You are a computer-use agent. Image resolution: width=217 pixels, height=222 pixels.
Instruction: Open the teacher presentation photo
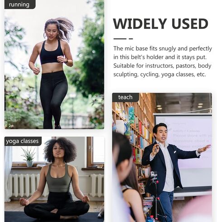[x=162, y=157]
